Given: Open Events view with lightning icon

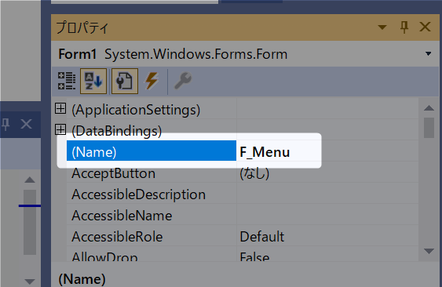Looking at the screenshot, I should (152, 81).
